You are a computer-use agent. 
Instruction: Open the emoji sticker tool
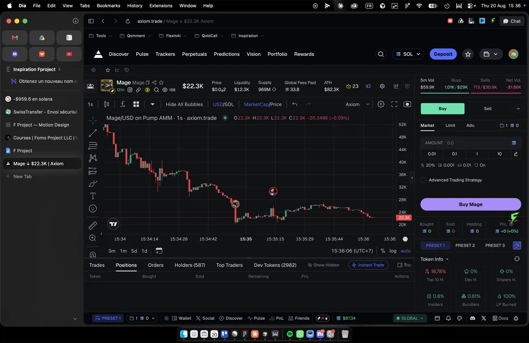click(x=92, y=209)
